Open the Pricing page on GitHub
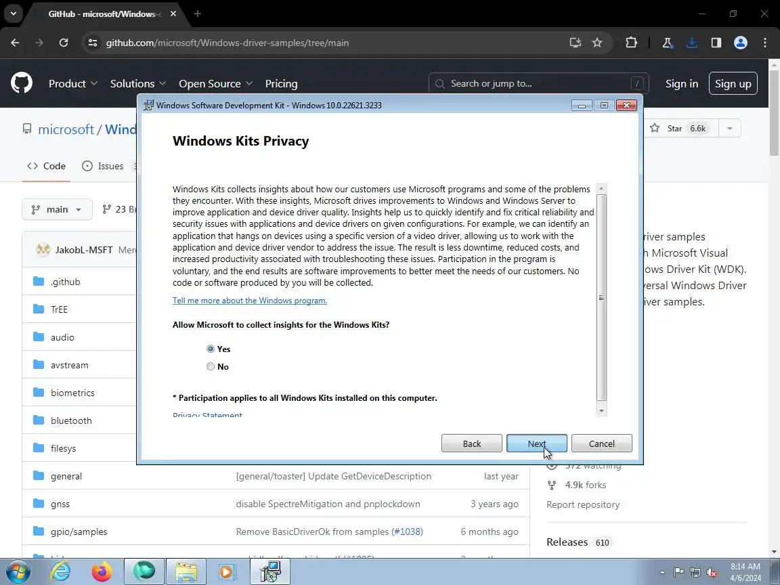The width and height of the screenshot is (780, 585). [282, 83]
